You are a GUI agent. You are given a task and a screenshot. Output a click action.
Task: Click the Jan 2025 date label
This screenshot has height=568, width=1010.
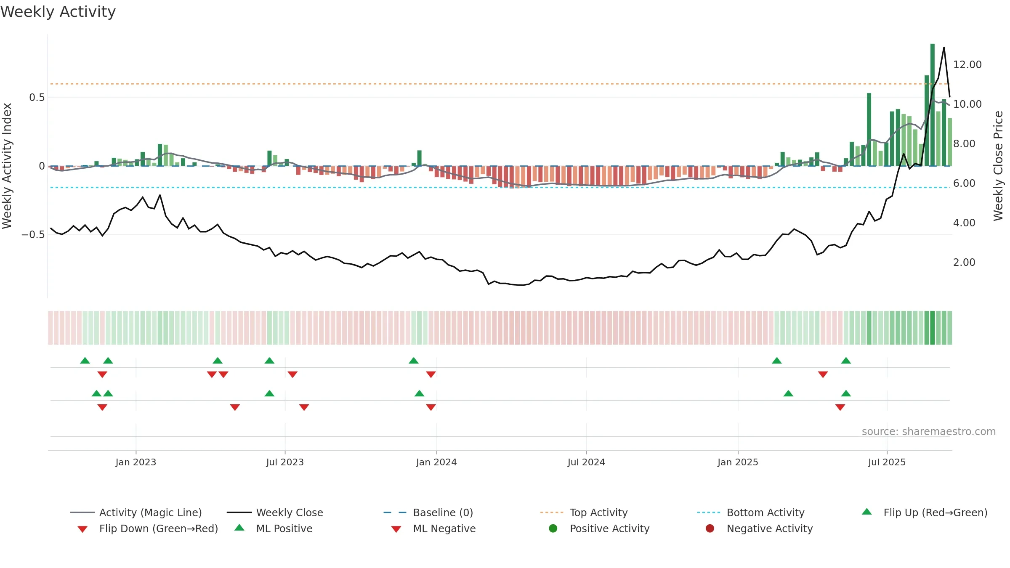pos(738,462)
